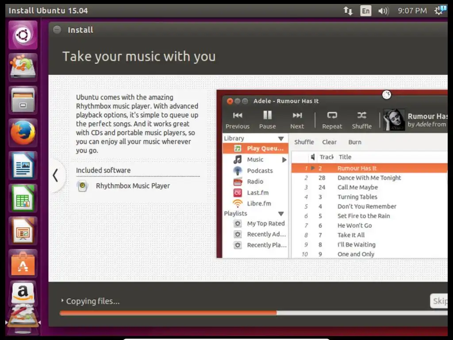
Task: Select Set Fire to the Rain track
Action: tap(369, 216)
